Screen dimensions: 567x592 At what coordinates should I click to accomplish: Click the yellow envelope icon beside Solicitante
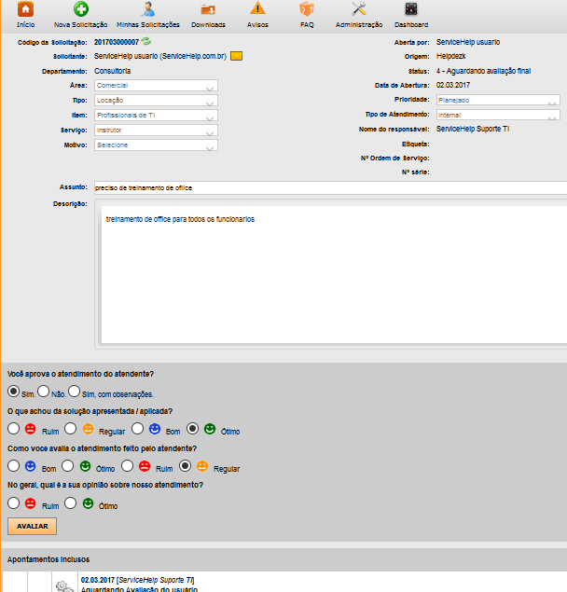[x=237, y=56]
